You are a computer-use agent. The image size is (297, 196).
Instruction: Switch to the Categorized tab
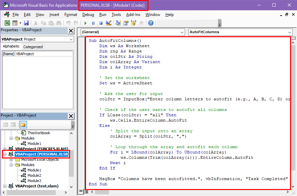click(x=33, y=47)
